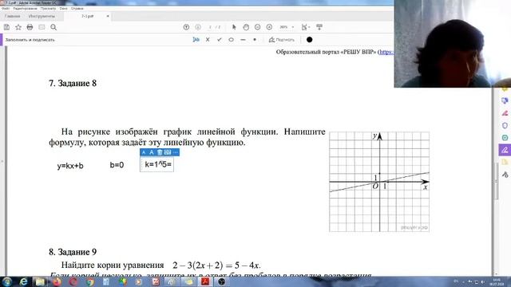
Task: Select the ellipse annotation tool
Action: click(231, 40)
